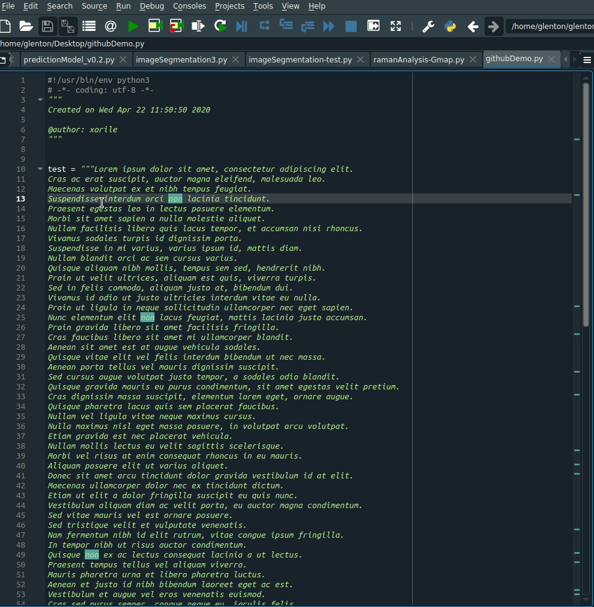Save the current file
The image size is (594, 607).
tap(47, 26)
